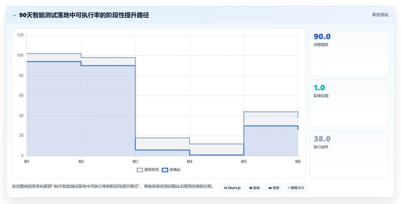Click the sparkle icon in 数据卡片 tag
Image resolution: width=401 pixels, height=204 pixels.
289,188
